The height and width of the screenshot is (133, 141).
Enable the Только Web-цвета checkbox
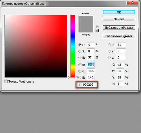[6, 81]
